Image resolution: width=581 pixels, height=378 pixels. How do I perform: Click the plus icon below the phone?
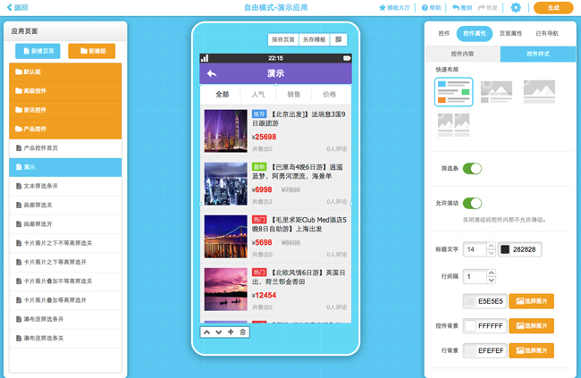click(x=231, y=332)
